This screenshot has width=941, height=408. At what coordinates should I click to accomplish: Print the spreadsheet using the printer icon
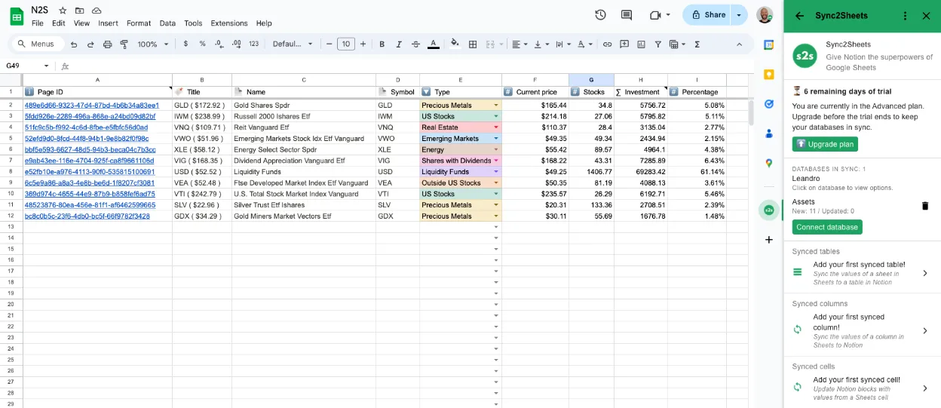point(107,44)
